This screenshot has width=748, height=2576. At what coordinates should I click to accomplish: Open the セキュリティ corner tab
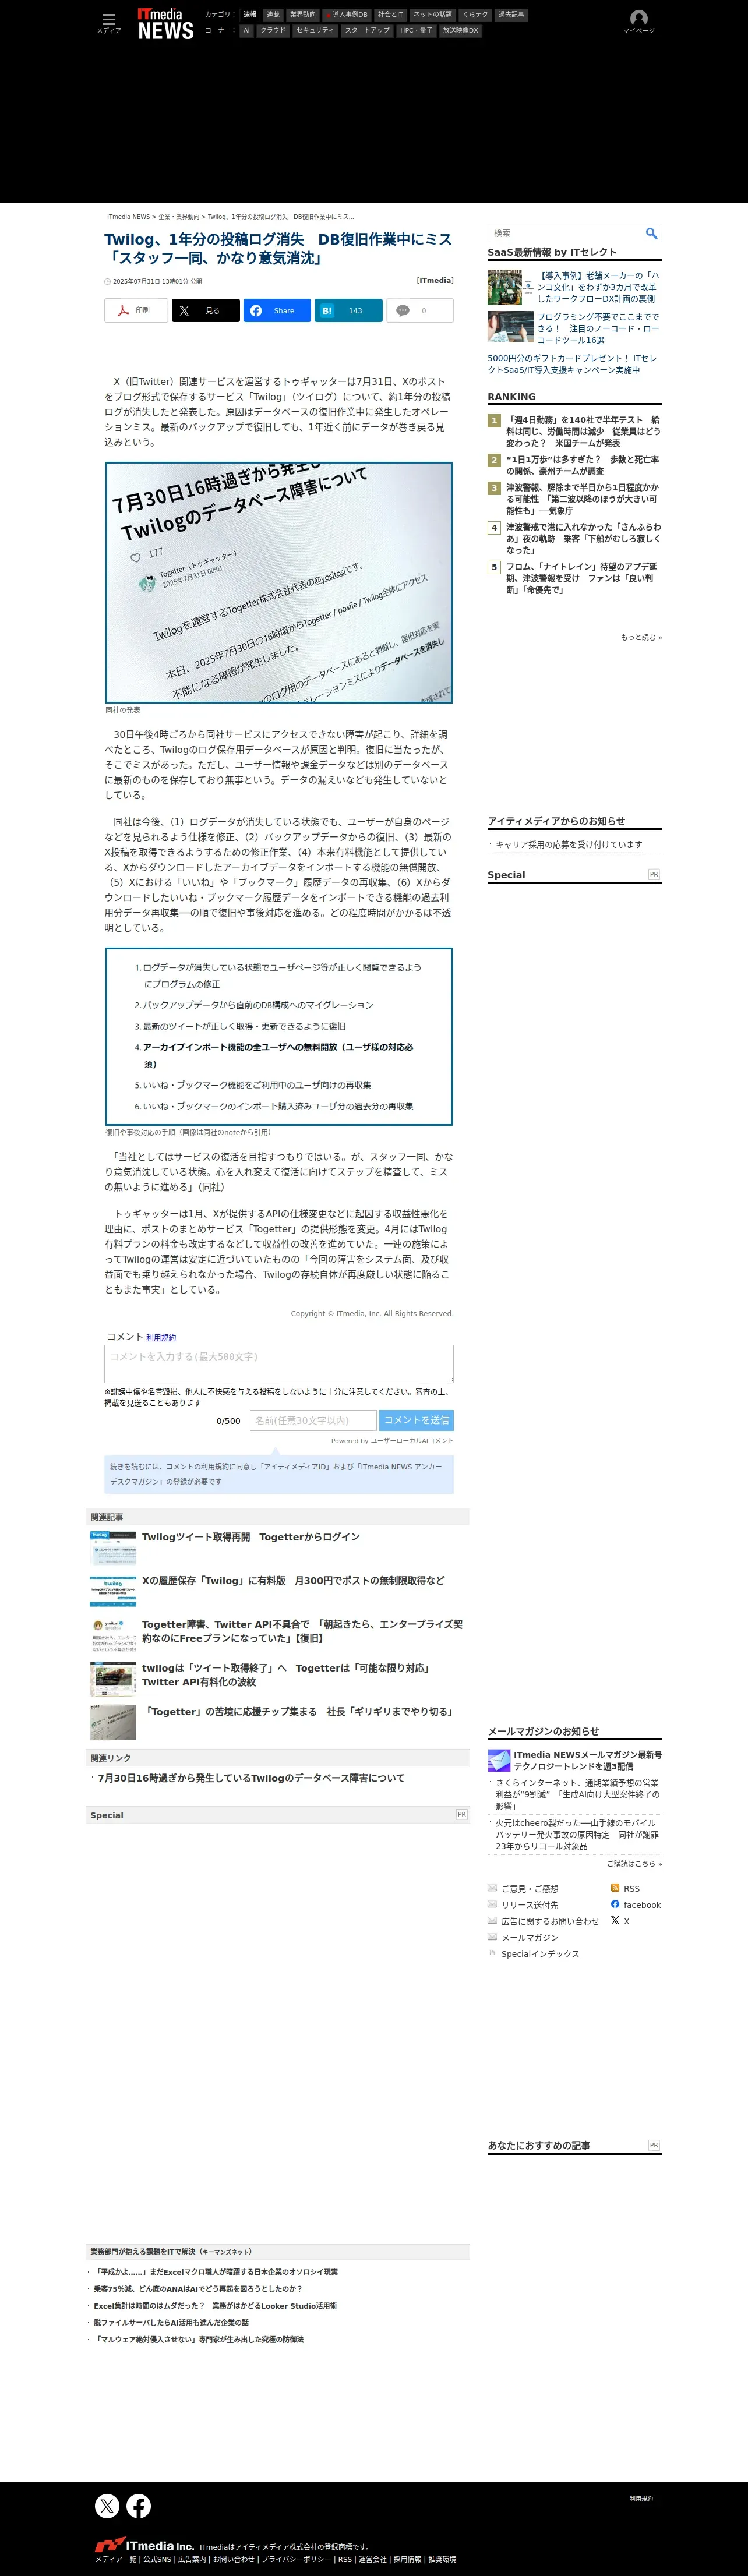[x=315, y=31]
